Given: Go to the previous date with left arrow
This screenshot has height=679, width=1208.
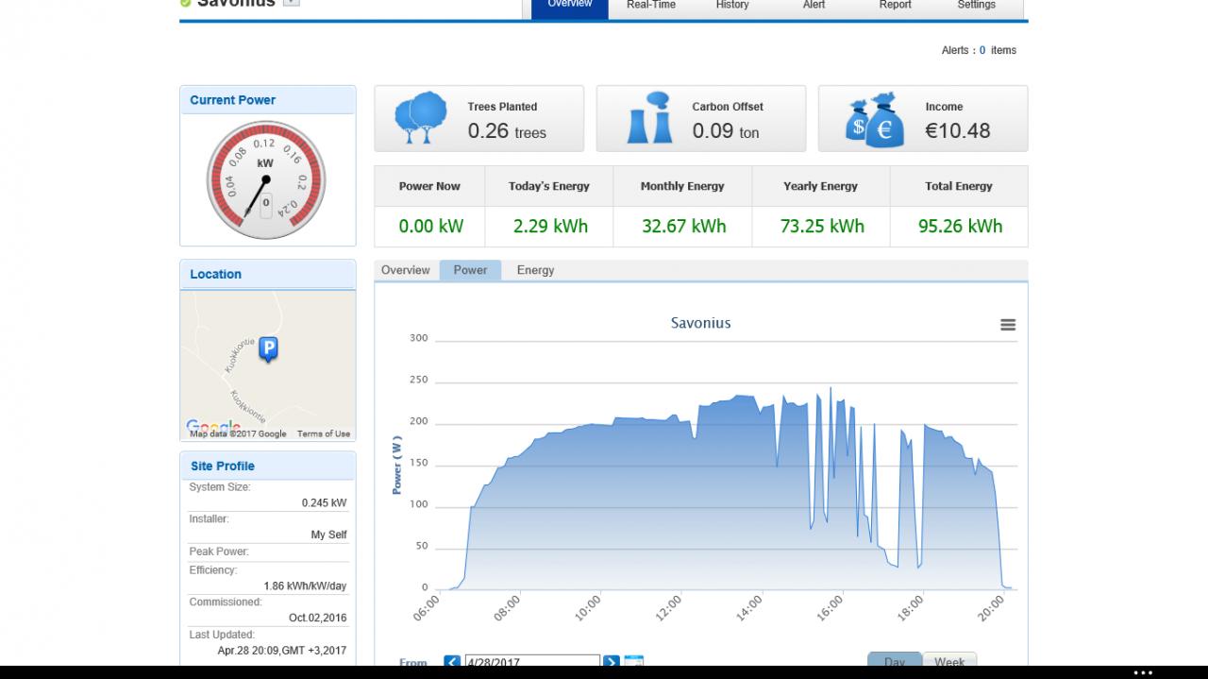Looking at the screenshot, I should [x=452, y=663].
